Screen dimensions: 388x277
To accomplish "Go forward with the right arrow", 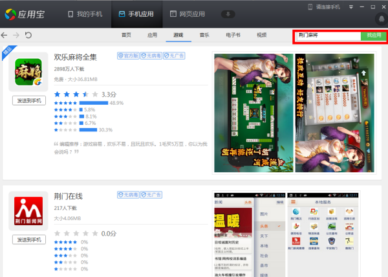I will pyautogui.click(x=16, y=35).
